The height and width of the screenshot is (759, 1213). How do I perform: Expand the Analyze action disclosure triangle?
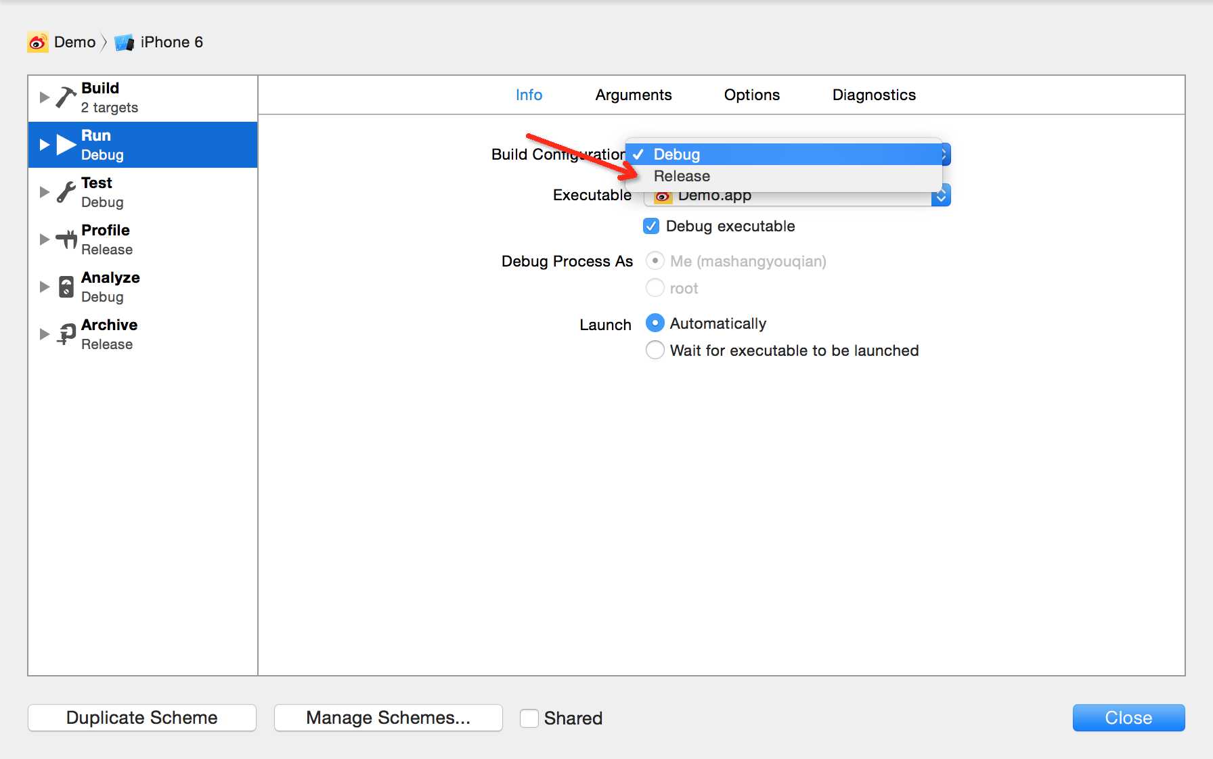click(45, 287)
